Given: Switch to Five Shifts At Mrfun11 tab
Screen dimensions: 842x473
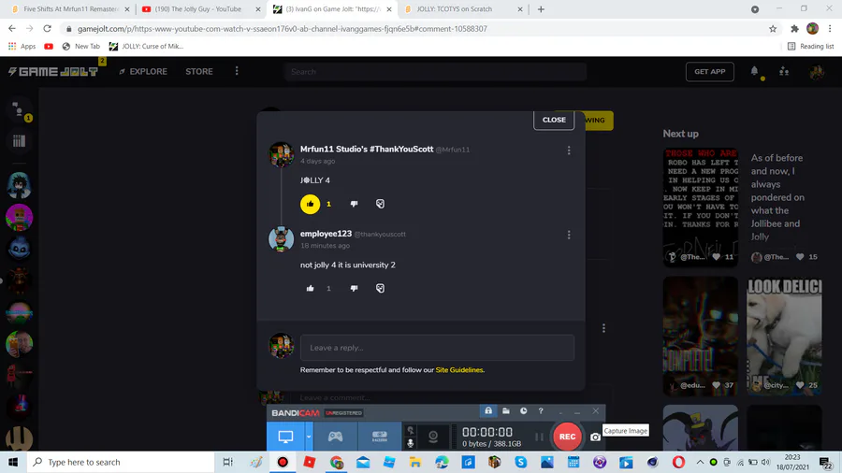Looking at the screenshot, I should (70, 9).
